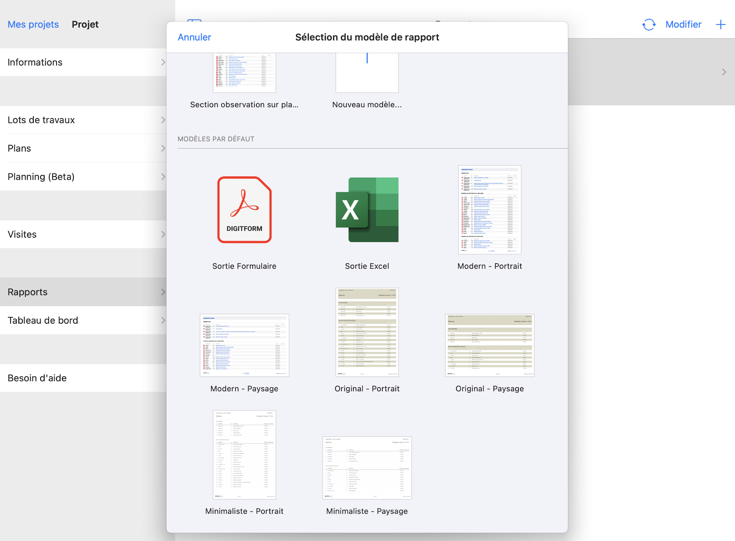Select the Original - Paysage template thumbnail
This screenshot has width=735, height=541.
(490, 345)
